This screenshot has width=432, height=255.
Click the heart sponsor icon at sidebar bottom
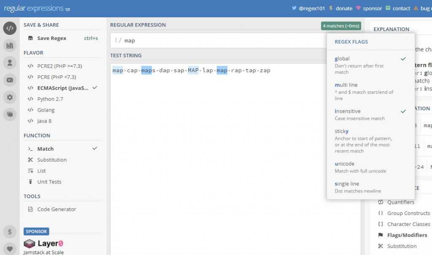click(x=10, y=249)
